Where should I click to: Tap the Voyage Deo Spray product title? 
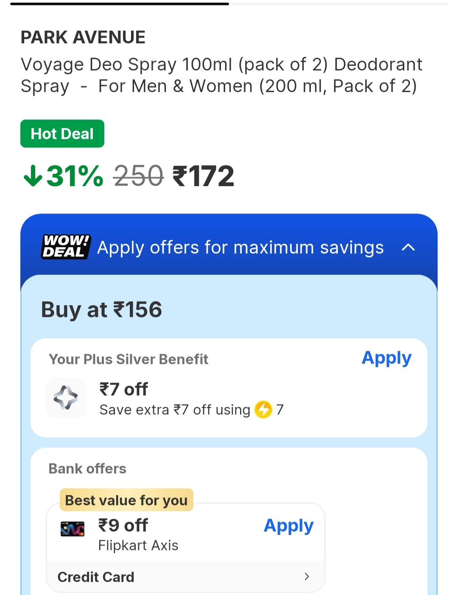[221, 75]
